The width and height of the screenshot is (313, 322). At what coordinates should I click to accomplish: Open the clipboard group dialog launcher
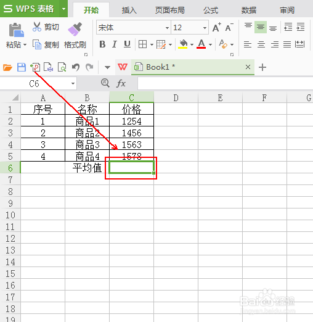pos(86,54)
